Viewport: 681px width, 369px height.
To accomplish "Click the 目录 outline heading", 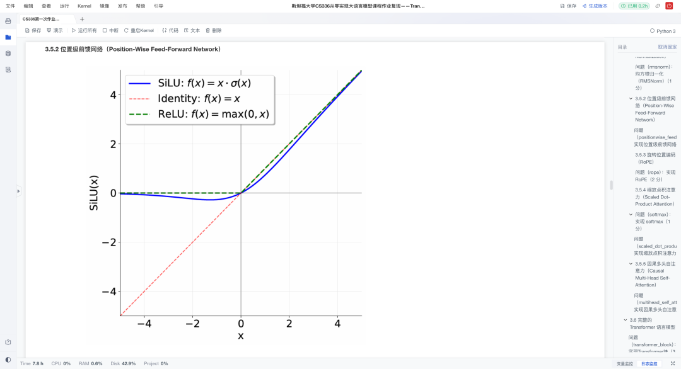I will (622, 47).
